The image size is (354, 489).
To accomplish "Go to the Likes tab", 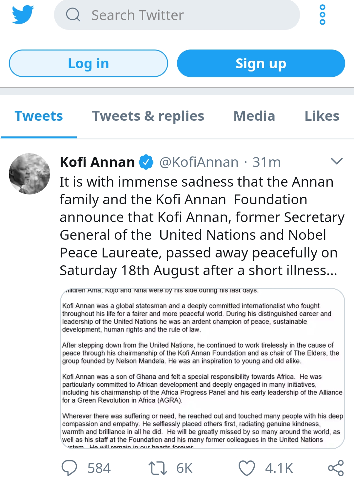I will point(322,116).
